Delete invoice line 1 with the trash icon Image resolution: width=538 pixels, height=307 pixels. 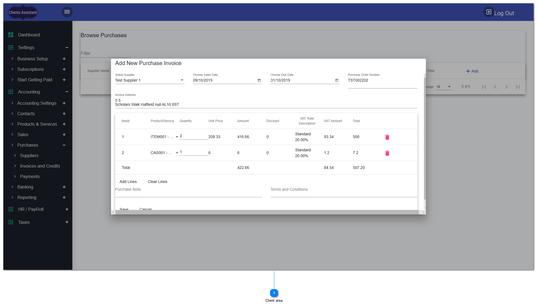[x=387, y=137]
